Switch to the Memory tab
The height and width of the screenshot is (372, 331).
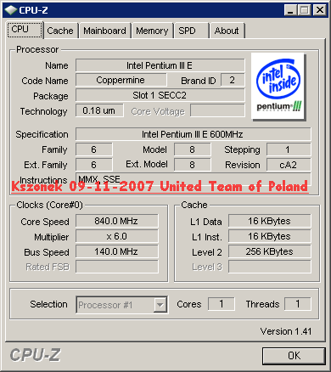click(152, 31)
